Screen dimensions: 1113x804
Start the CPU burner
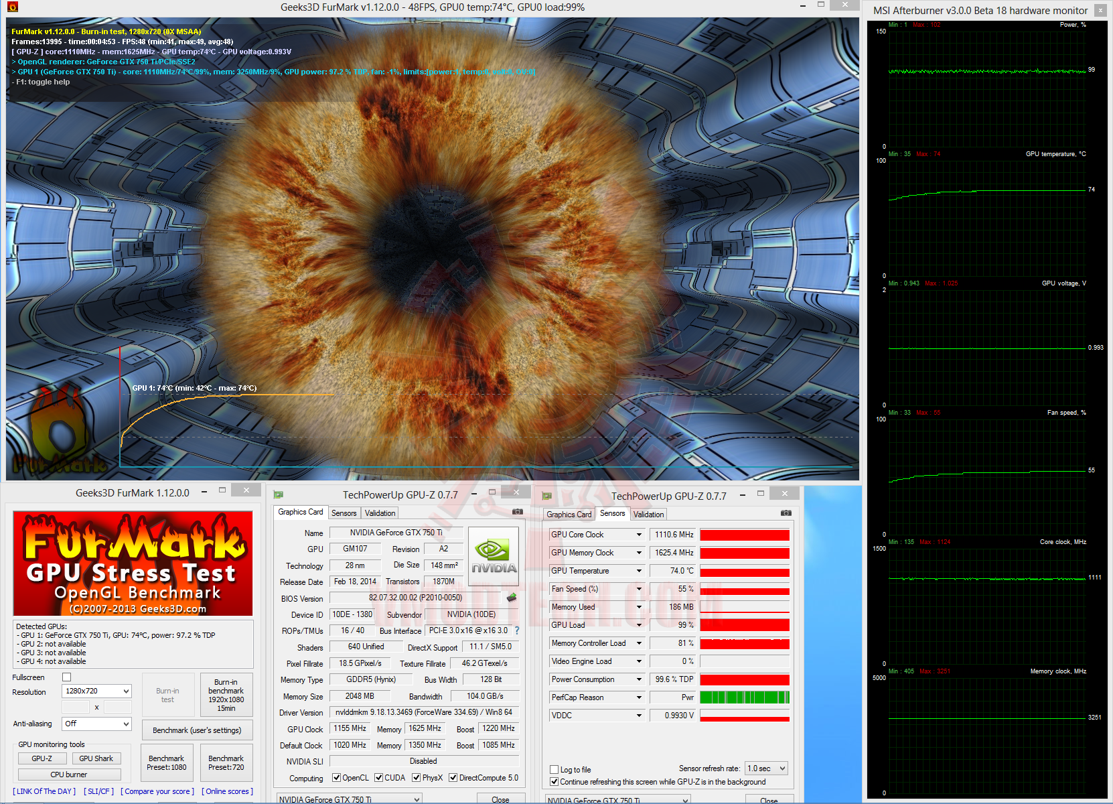point(69,775)
